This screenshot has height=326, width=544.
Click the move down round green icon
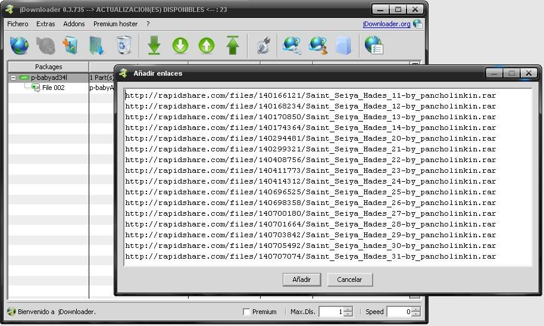(180, 45)
